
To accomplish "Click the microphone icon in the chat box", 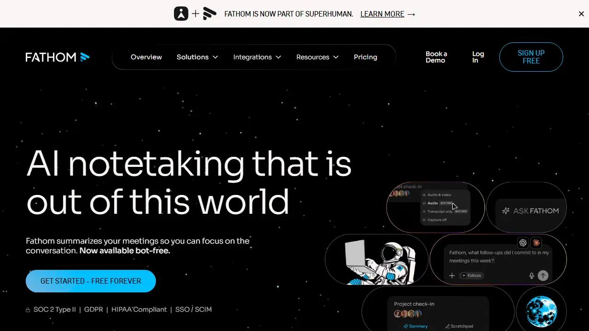I will point(531,275).
